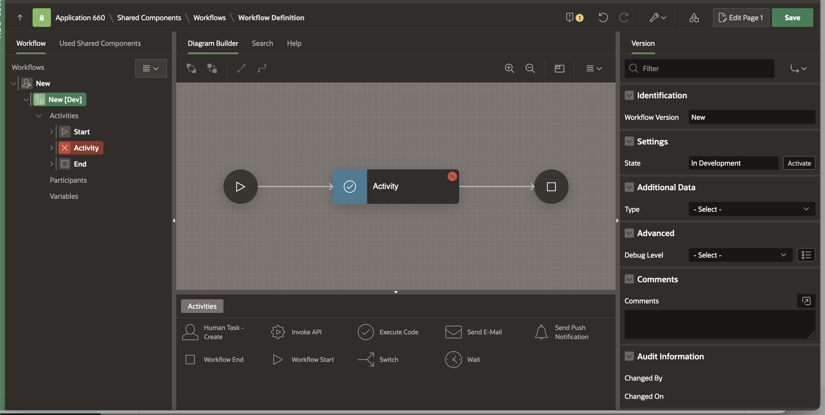This screenshot has height=415, width=825.
Task: Click the Send Push Notification bell
Action: (541, 332)
